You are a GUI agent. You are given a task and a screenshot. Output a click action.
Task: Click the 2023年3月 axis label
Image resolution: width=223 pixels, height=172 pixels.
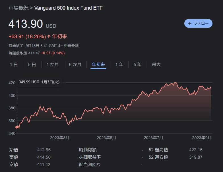tap(60, 138)
